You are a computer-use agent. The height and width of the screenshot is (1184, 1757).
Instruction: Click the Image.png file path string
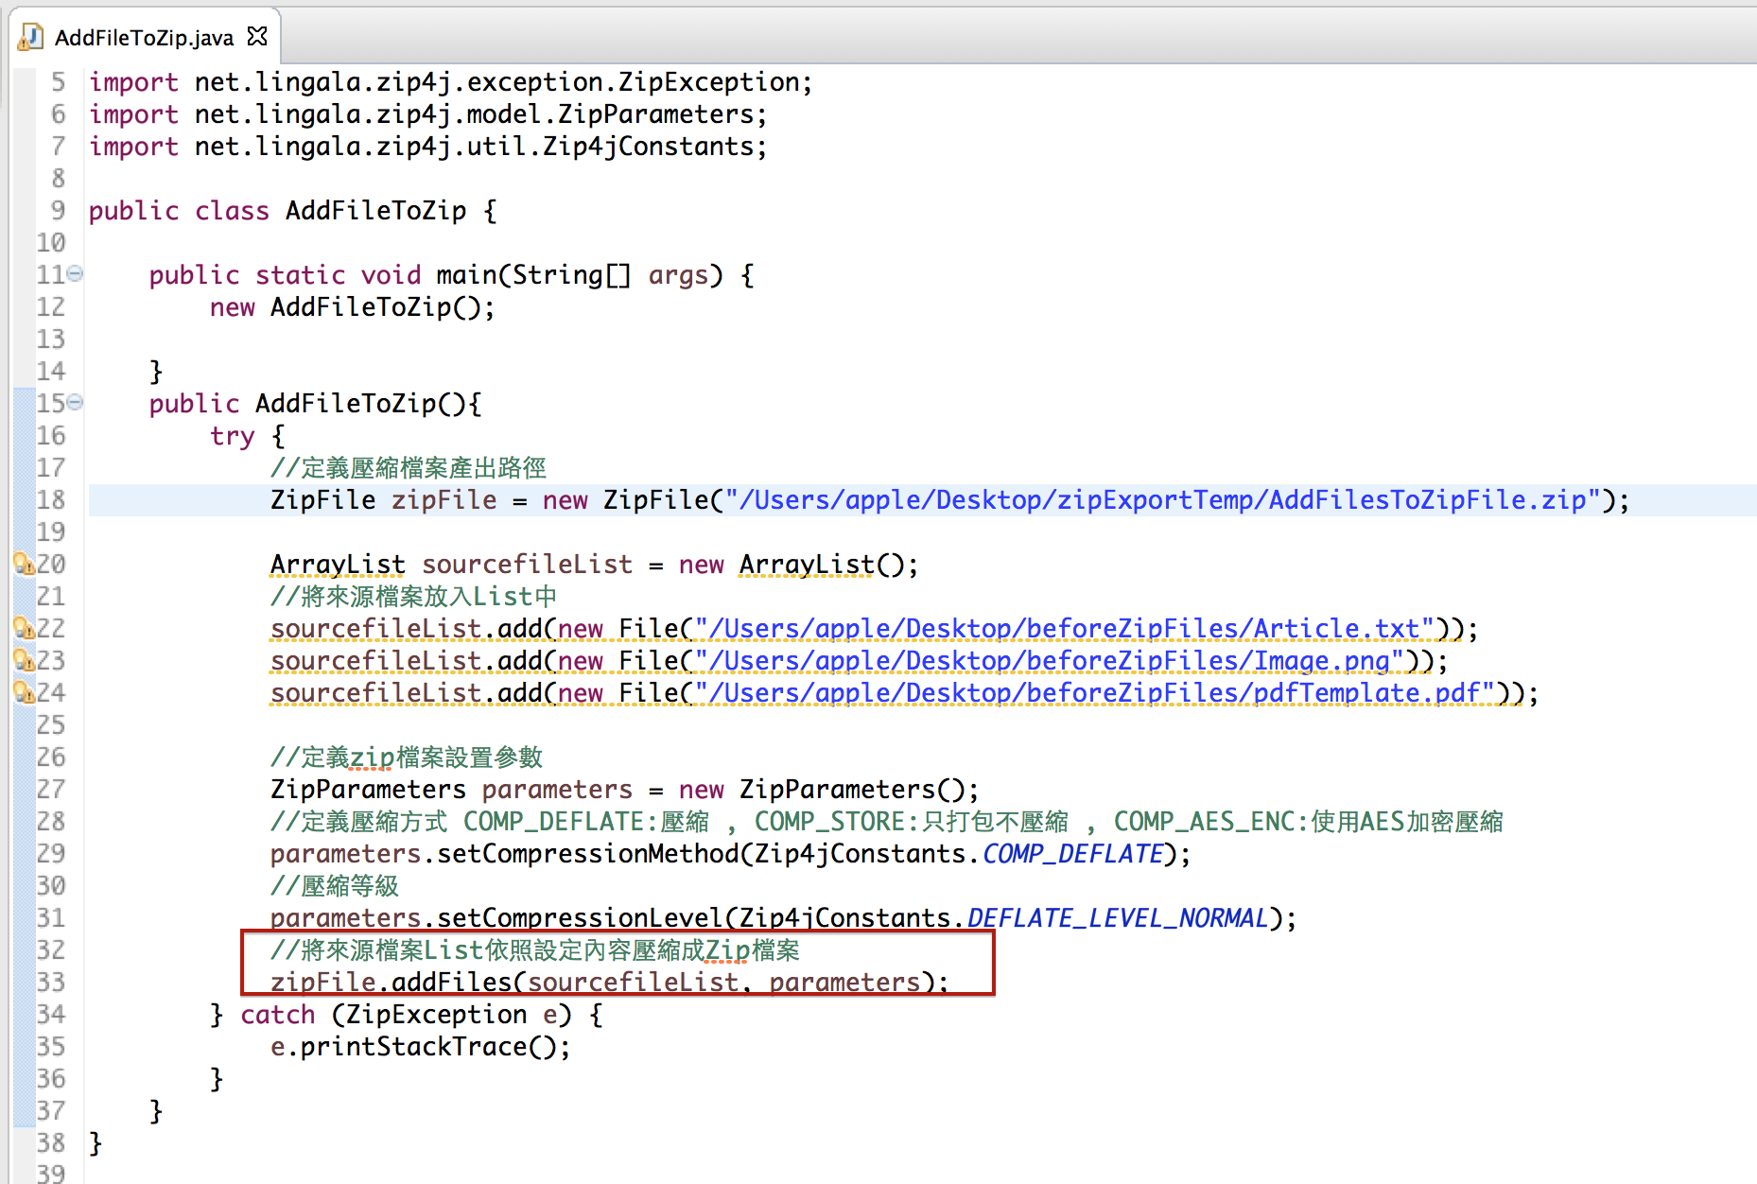[x=1049, y=661]
